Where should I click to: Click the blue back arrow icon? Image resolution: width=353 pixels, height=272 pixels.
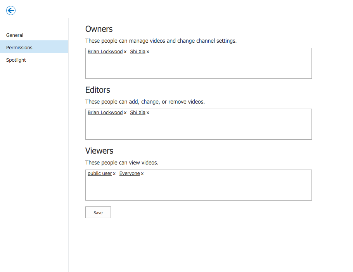tap(11, 10)
